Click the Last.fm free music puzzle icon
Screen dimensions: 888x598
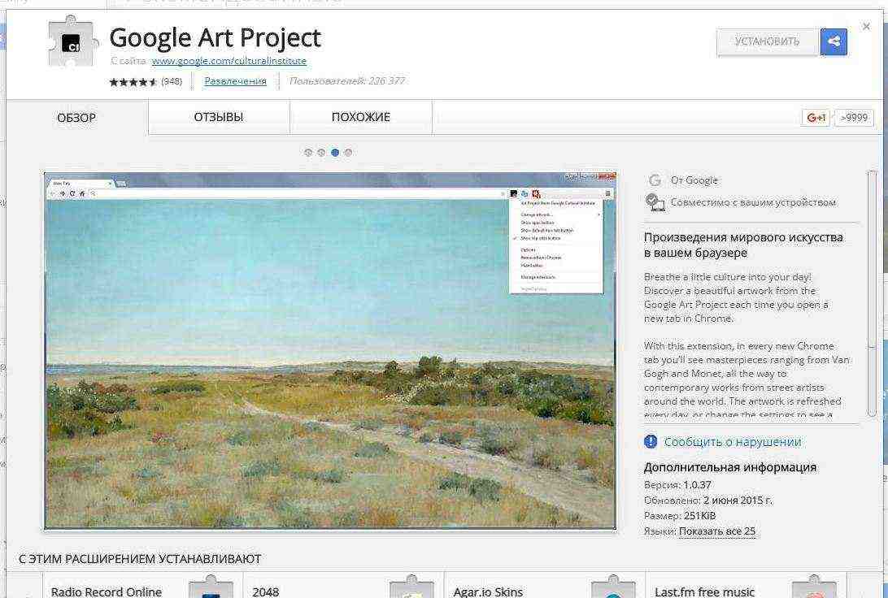point(814,587)
